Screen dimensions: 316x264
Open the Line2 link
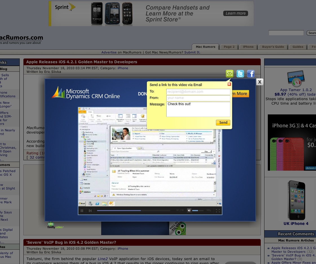tap(103, 259)
